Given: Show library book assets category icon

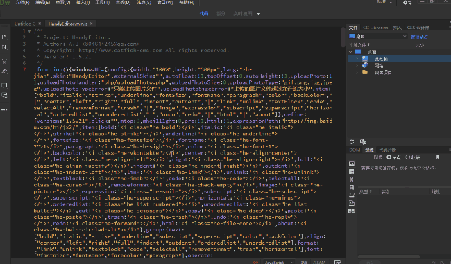Looking at the screenshot, I should point(352,211).
